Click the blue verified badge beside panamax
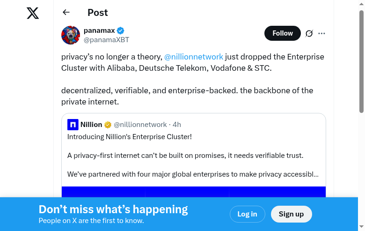This screenshot has width=365, height=231. click(x=121, y=30)
